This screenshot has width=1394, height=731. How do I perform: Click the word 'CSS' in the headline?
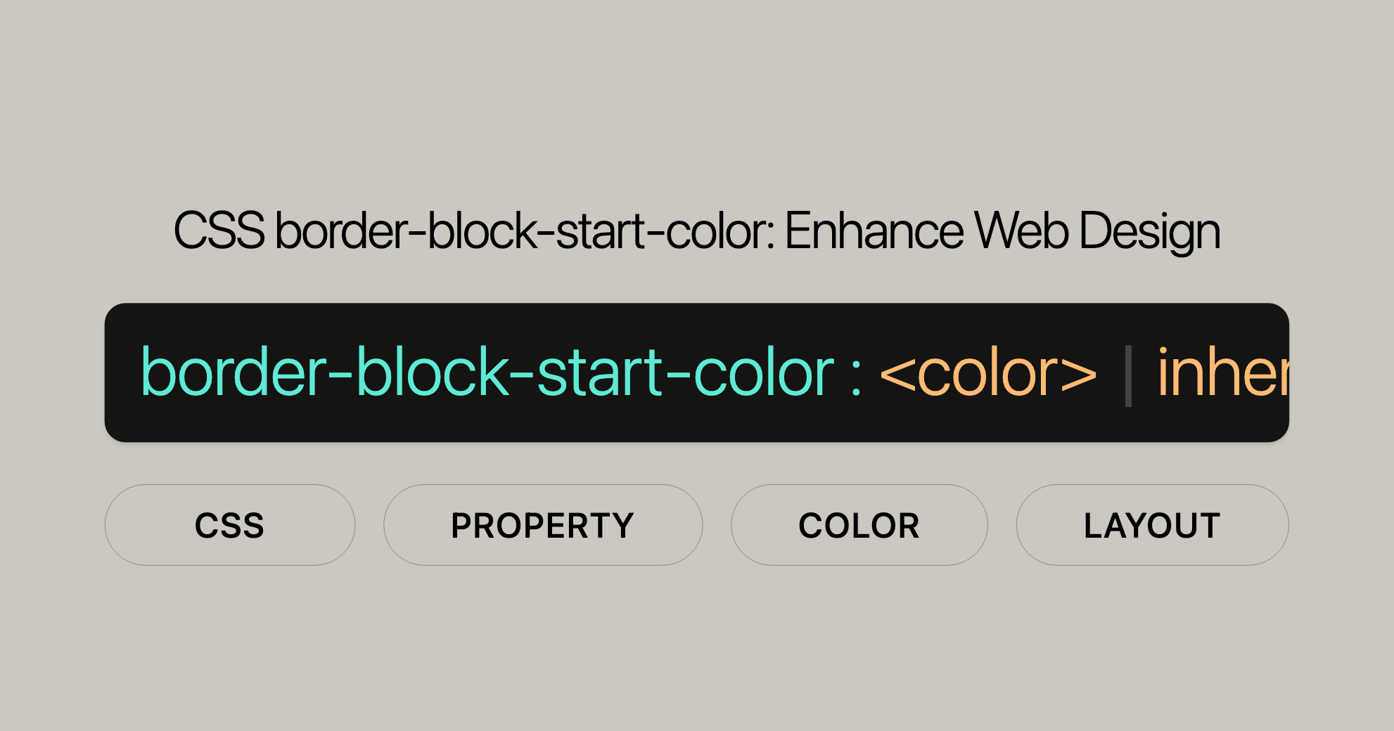219,231
